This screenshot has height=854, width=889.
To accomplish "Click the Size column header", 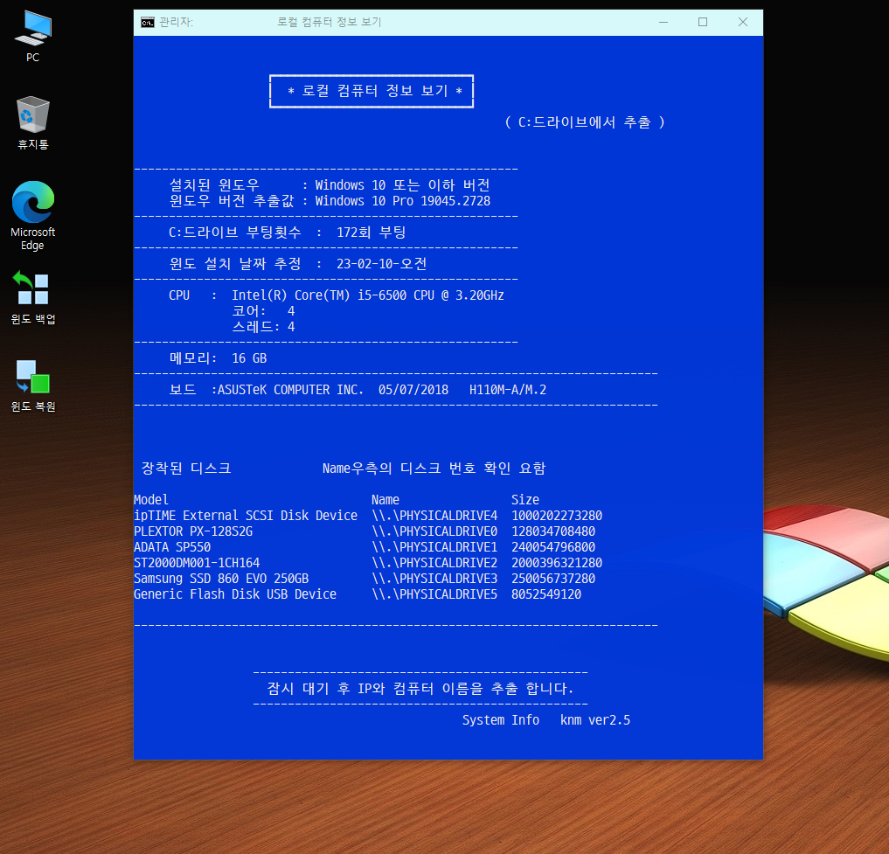I will (x=525, y=500).
